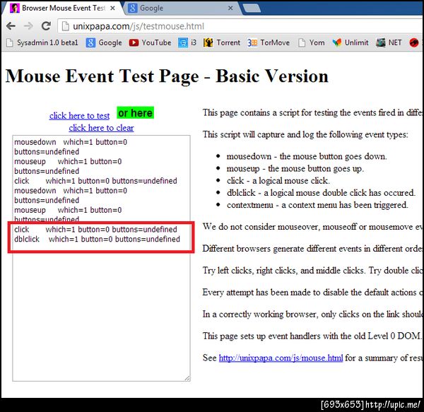Open the YouTube bookmark

[150, 42]
